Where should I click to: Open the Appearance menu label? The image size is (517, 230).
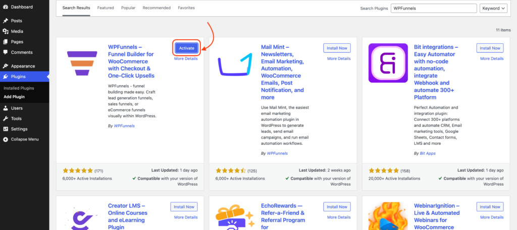pos(23,66)
